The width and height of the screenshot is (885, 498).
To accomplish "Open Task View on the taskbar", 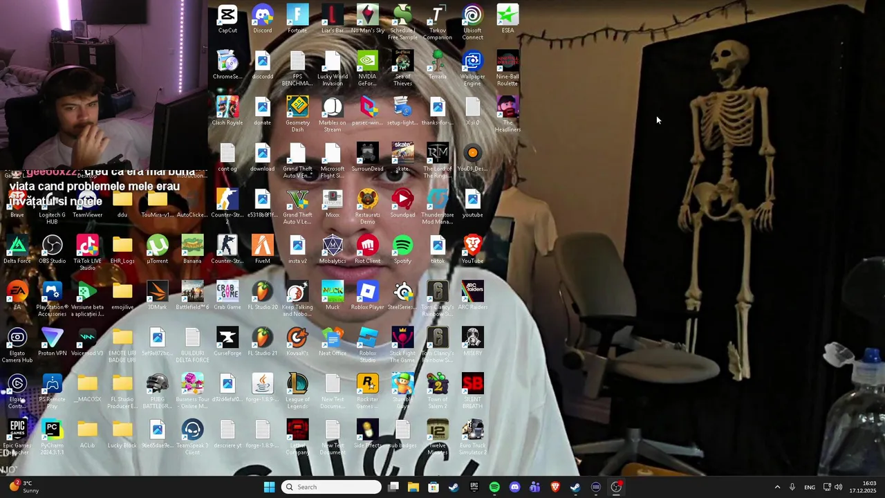I will [x=393, y=487].
